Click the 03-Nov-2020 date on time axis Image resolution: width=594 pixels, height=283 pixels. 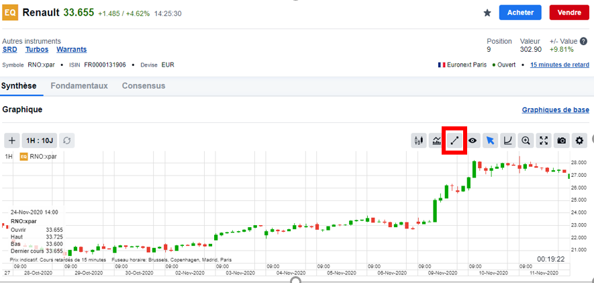[x=242, y=273]
